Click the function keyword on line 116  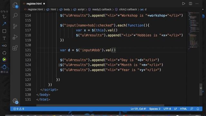click(x=135, y=25)
